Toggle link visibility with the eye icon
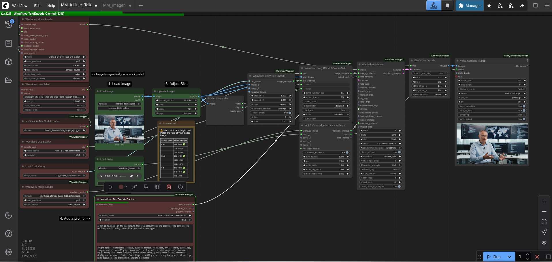 (544, 243)
